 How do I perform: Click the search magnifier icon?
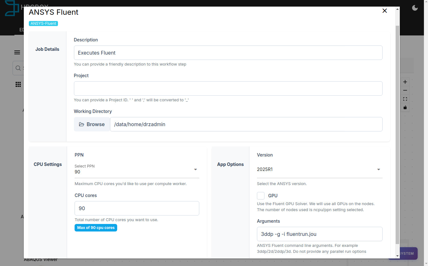coord(18,68)
